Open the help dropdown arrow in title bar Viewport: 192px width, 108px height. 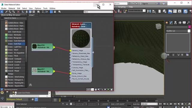click(x=166, y=4)
